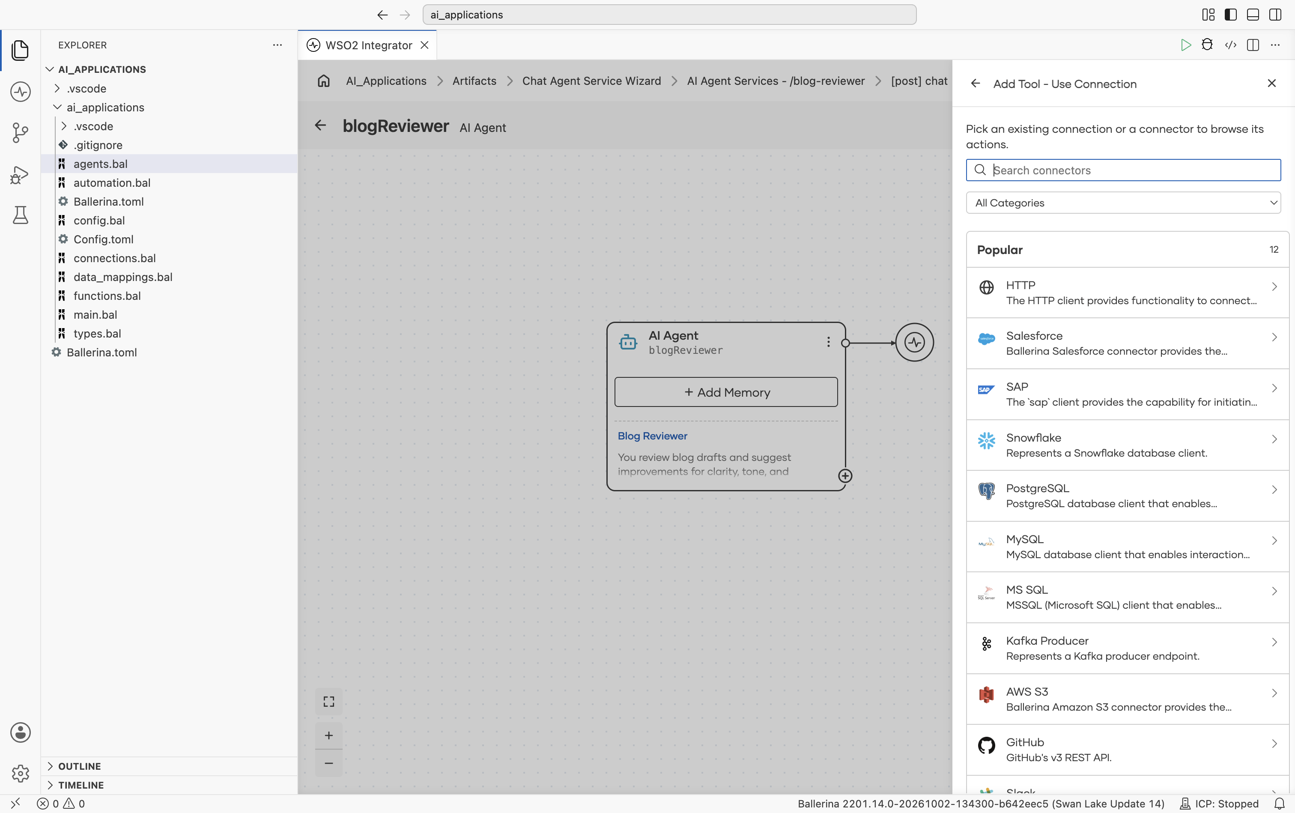This screenshot has width=1295, height=813.
Task: Click the notifications bell in status bar
Action: click(x=1280, y=803)
